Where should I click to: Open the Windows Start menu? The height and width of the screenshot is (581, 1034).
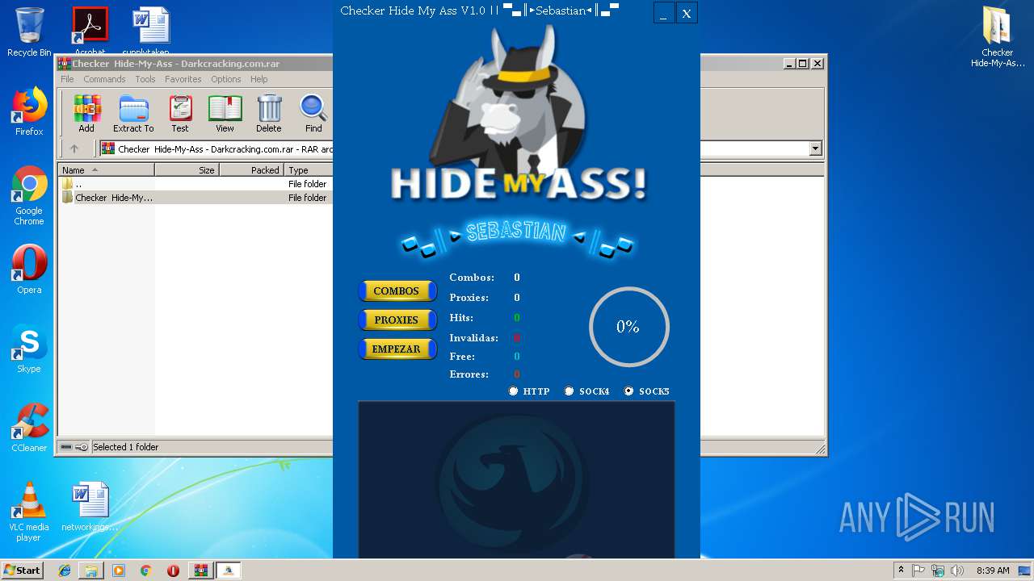pos(23,571)
